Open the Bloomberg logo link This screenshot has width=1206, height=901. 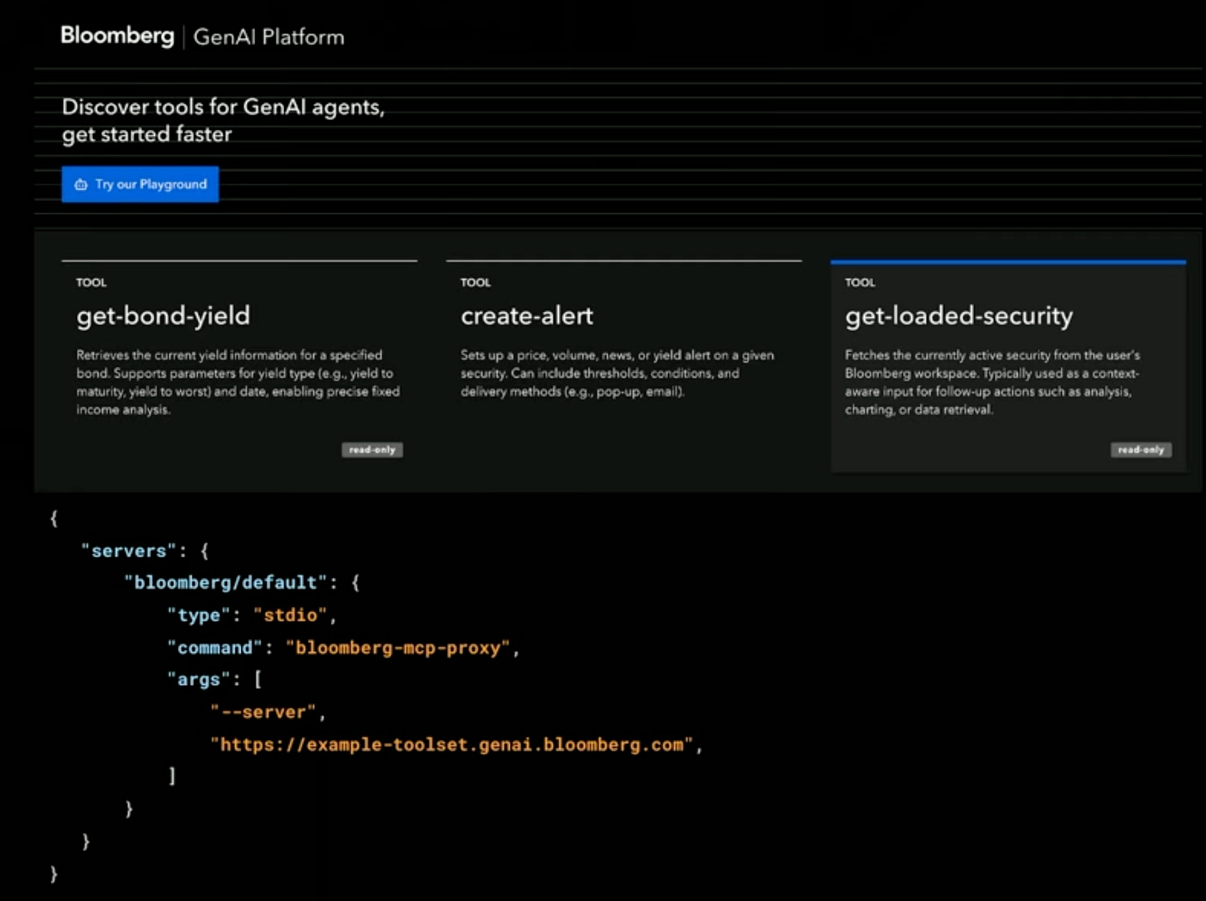pyautogui.click(x=117, y=36)
